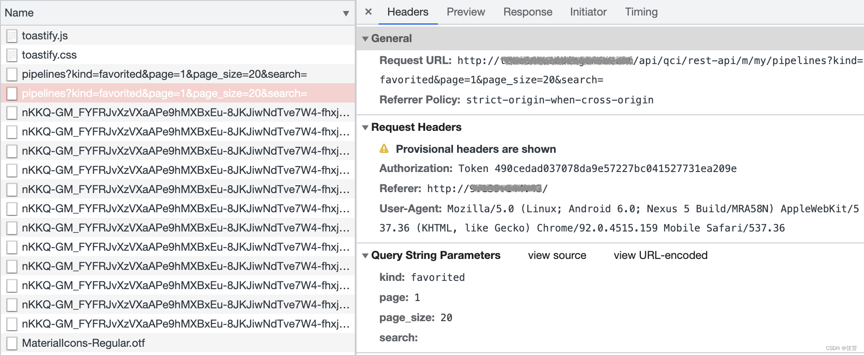Select the toastify.css request

(178, 54)
